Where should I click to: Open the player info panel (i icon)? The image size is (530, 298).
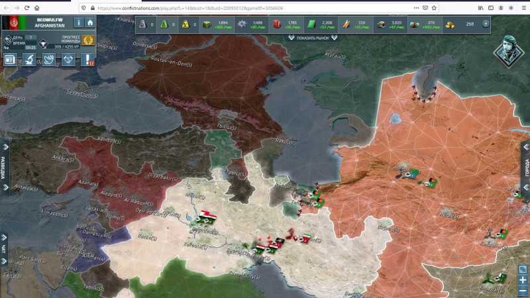point(78,23)
